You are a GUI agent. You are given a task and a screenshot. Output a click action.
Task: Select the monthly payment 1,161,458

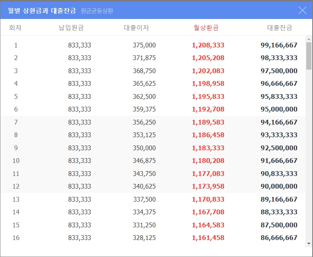(208, 238)
